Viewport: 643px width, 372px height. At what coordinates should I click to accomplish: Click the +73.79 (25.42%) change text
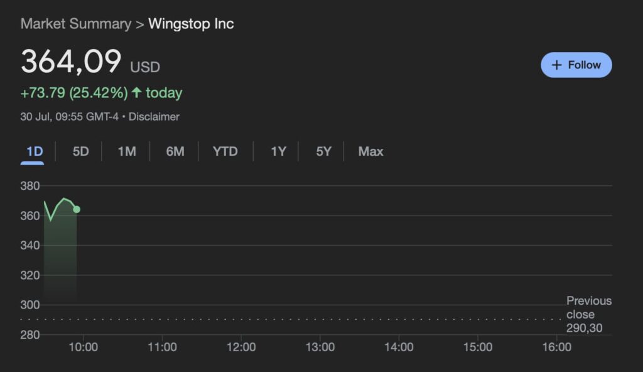coord(74,93)
